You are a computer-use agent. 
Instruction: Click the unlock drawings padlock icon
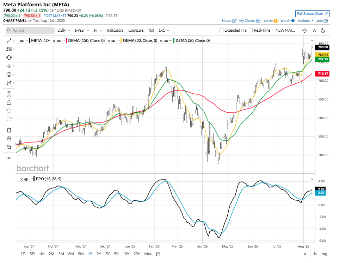click(9, 102)
